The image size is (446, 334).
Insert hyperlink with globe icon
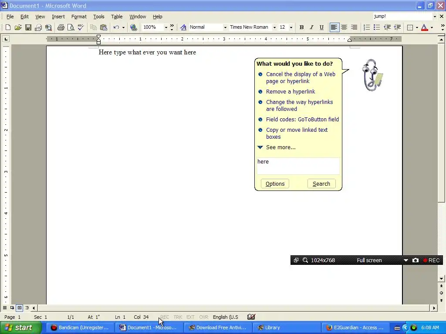tap(133, 27)
